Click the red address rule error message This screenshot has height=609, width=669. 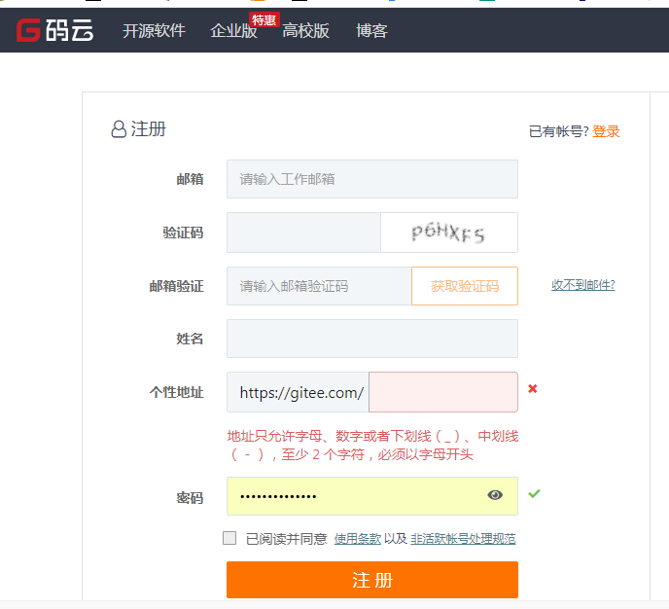click(372, 446)
